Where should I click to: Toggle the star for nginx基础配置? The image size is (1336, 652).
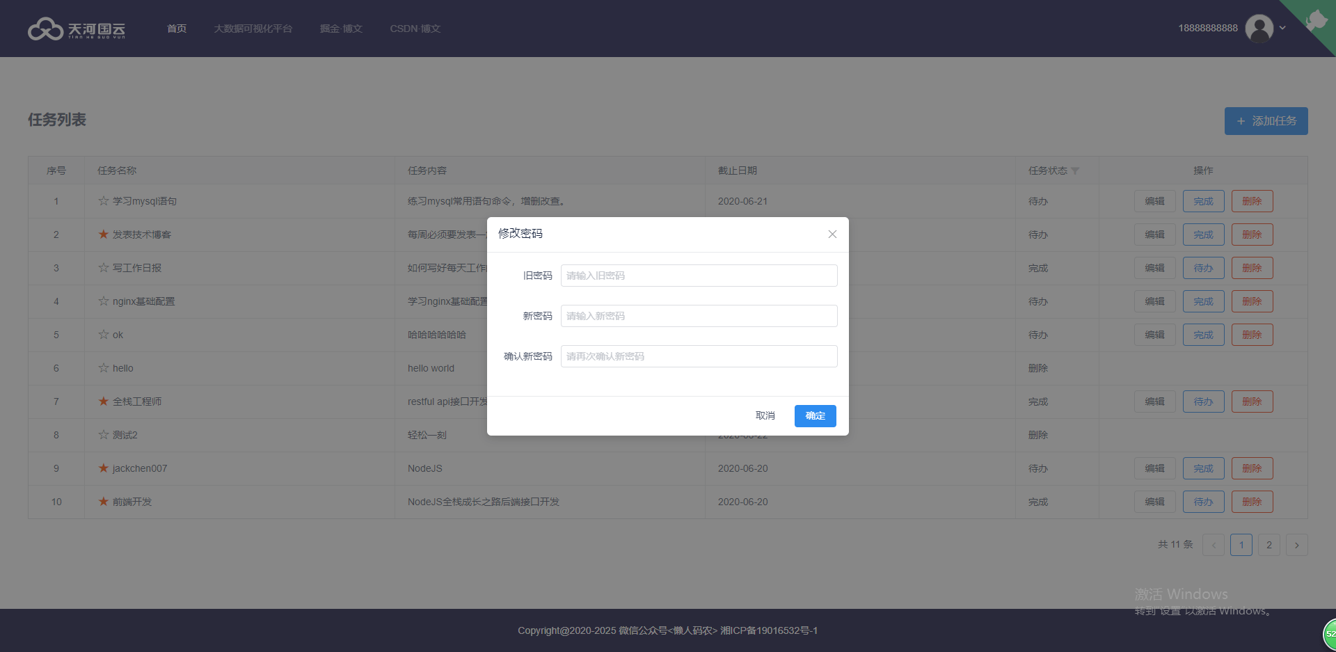(104, 301)
